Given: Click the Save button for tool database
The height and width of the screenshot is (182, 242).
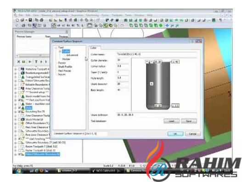Looking at the screenshot, I should click(x=189, y=121).
